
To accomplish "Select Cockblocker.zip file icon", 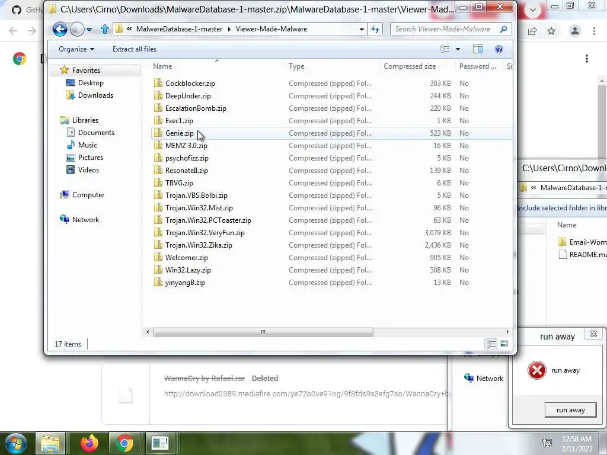I will click(158, 83).
